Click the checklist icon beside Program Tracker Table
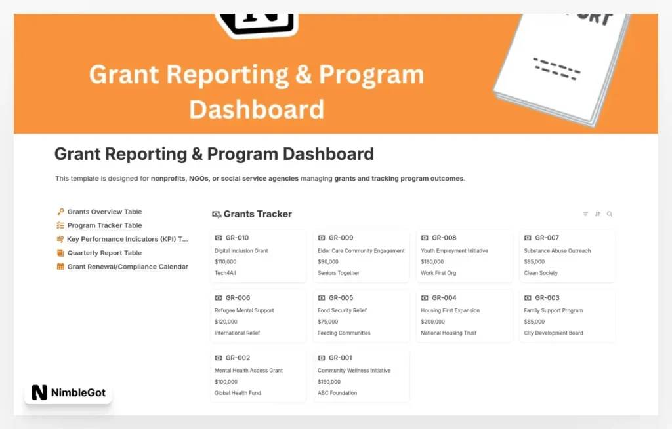This screenshot has height=429, width=672. click(x=60, y=225)
